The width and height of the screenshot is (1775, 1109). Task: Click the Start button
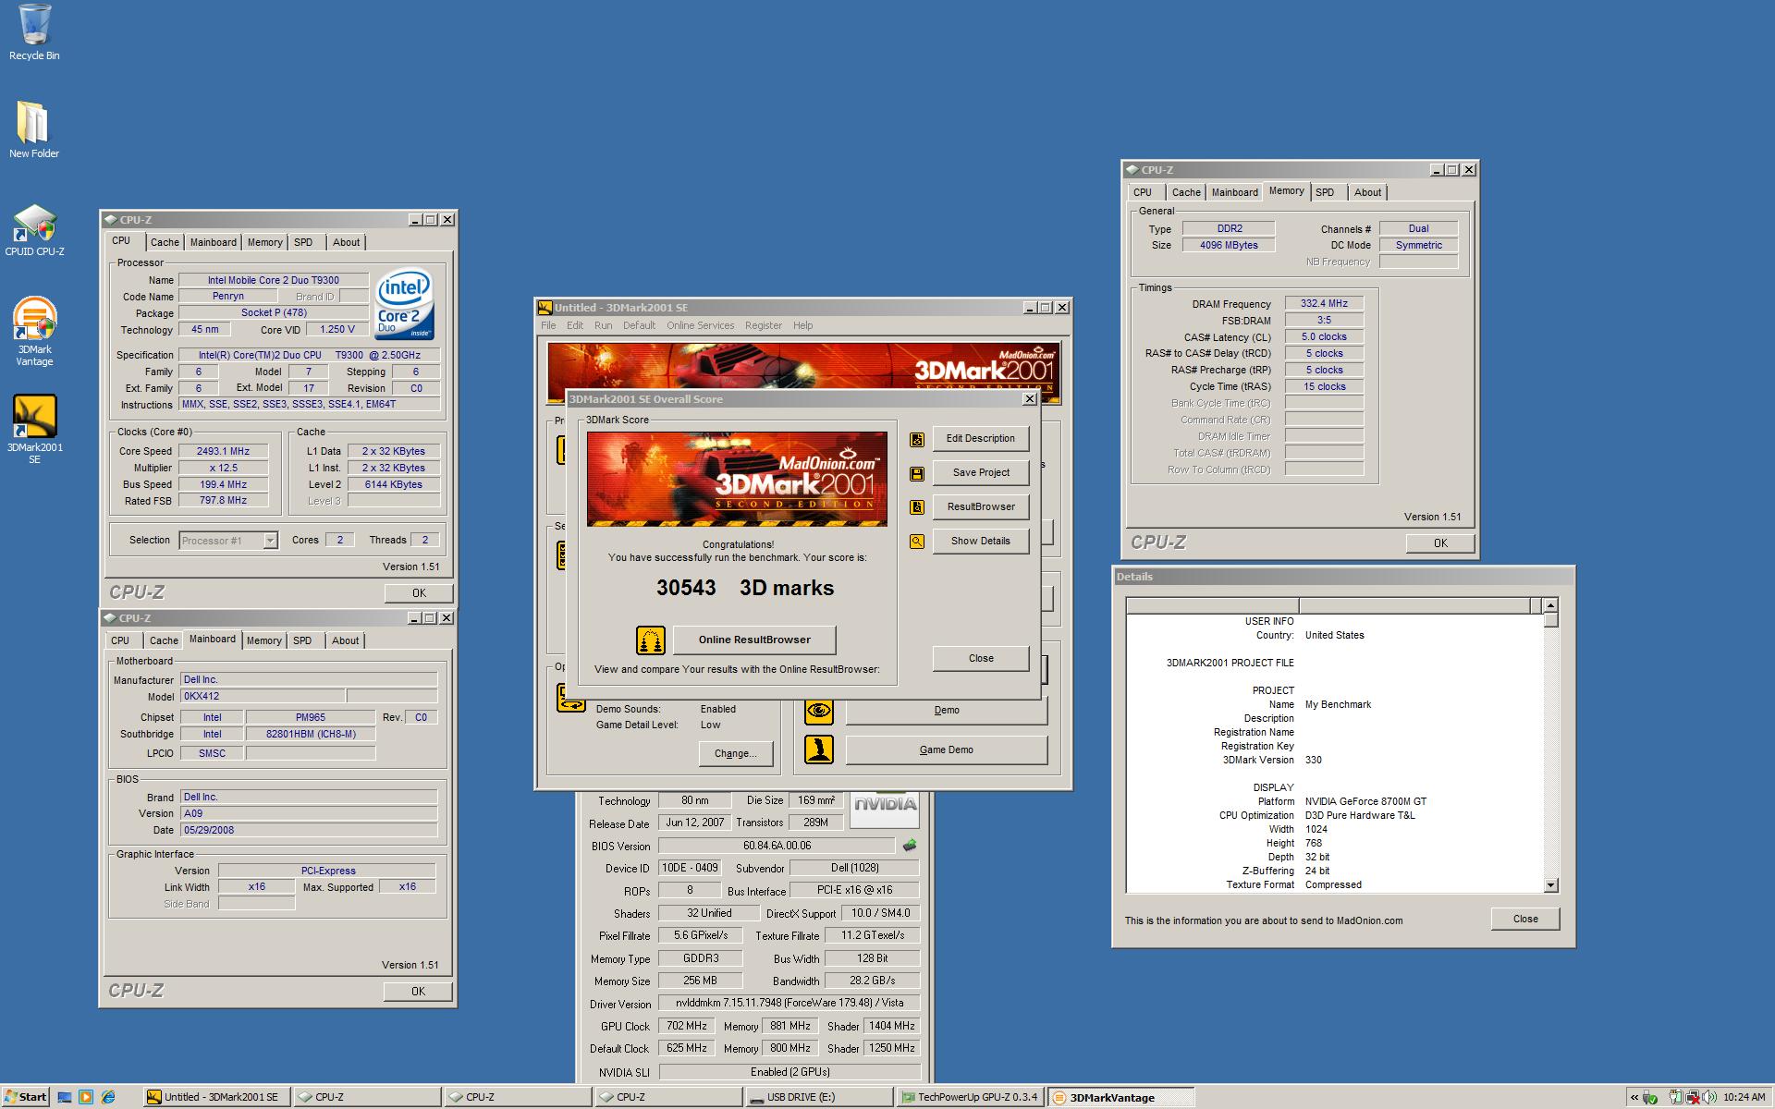click(26, 1097)
